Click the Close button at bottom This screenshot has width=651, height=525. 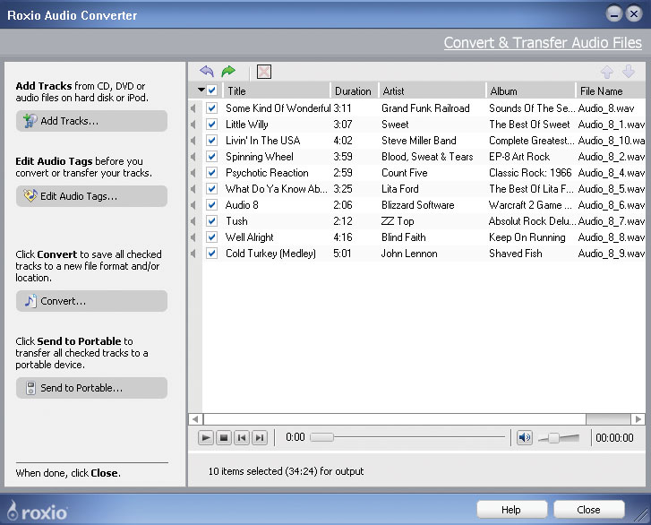(x=588, y=510)
